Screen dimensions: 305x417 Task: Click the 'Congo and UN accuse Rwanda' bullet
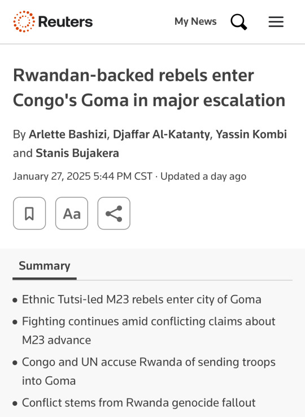coord(149,371)
